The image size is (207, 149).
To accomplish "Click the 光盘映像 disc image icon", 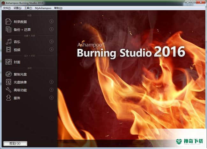I will pyautogui.click(x=9, y=82).
